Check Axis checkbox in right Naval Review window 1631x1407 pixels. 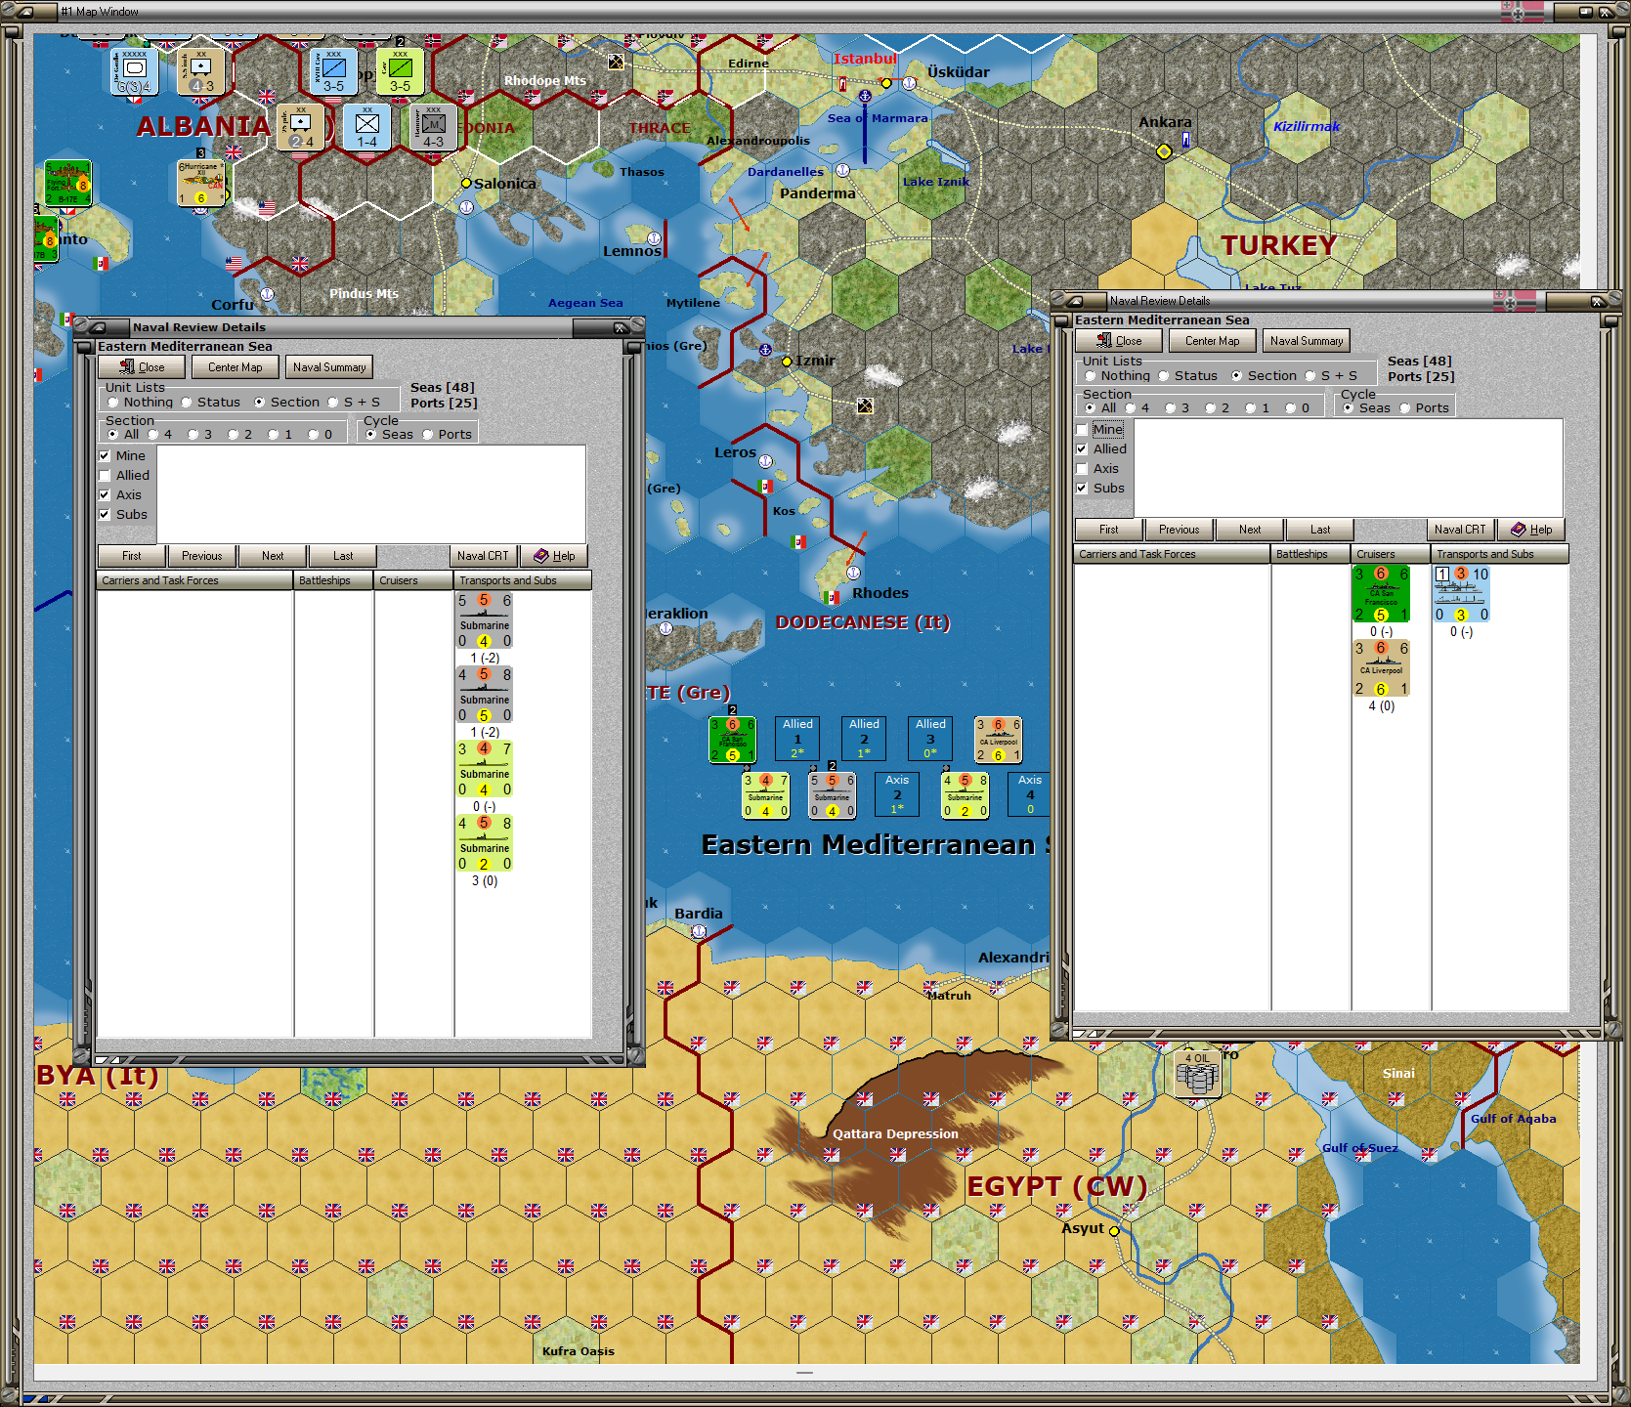1082,469
